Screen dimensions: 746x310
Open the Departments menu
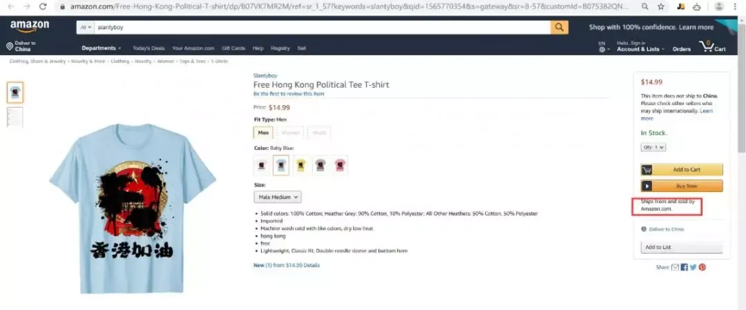(x=102, y=48)
